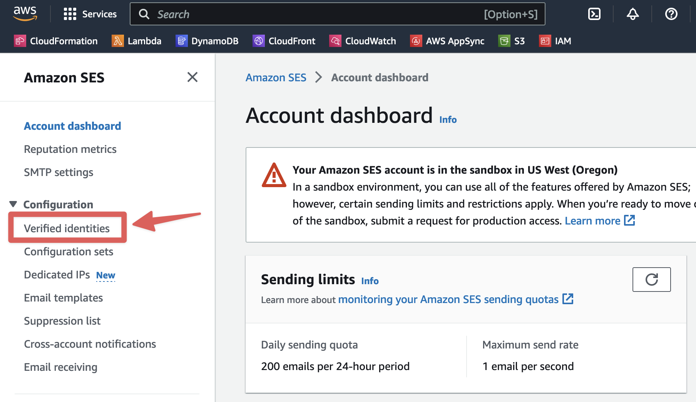Open Lambda from the favorites bar
Image resolution: width=696 pixels, height=402 pixels.
(x=136, y=41)
